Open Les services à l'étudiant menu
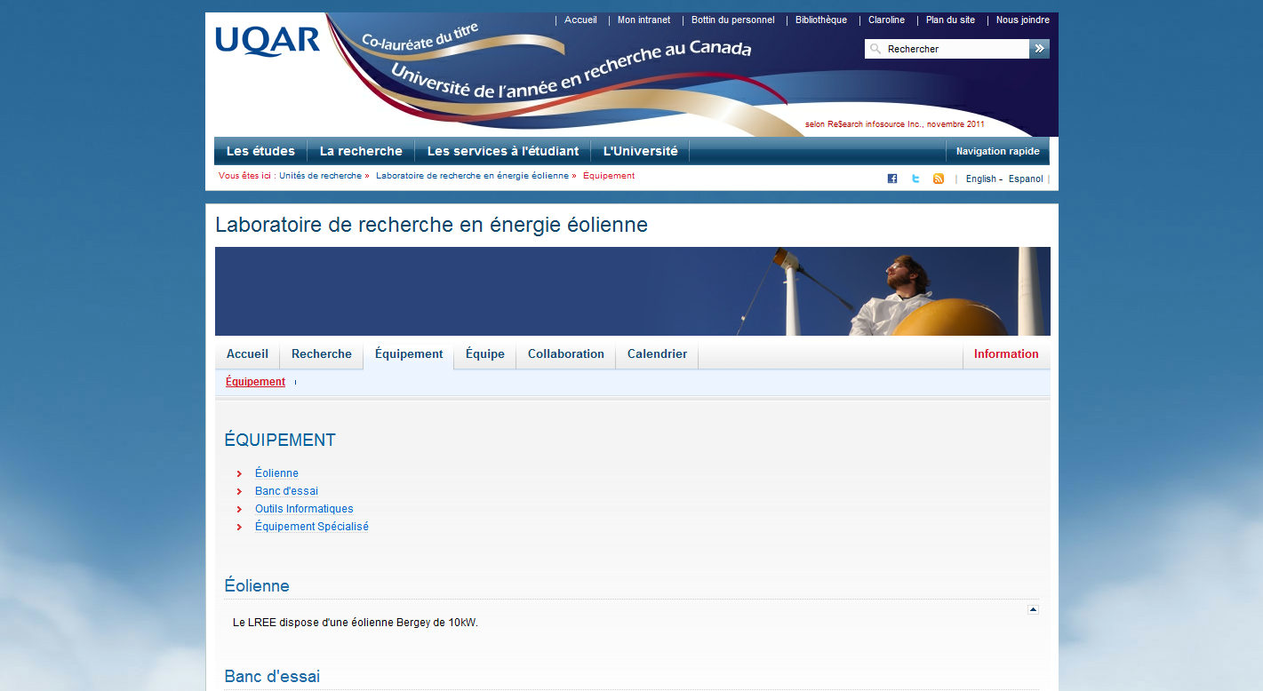The width and height of the screenshot is (1263, 691). (503, 151)
